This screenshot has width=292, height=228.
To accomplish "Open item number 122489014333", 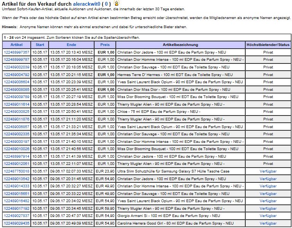I will 17,186.
